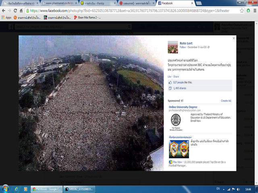Open the Windows Start button
258x193 pixels.
coord(5,189)
